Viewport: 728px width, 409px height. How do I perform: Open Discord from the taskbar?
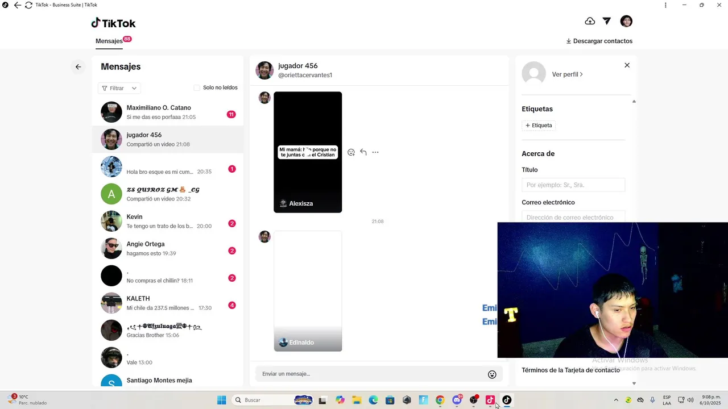coord(457,400)
